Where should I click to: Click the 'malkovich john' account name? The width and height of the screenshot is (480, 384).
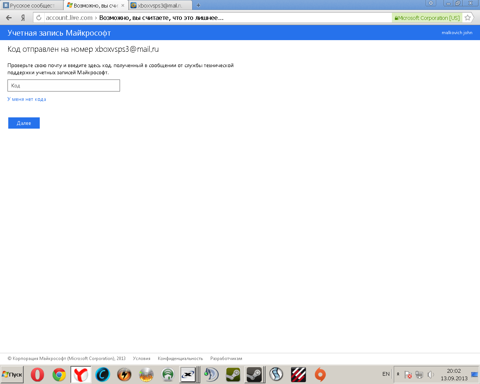pos(457,33)
